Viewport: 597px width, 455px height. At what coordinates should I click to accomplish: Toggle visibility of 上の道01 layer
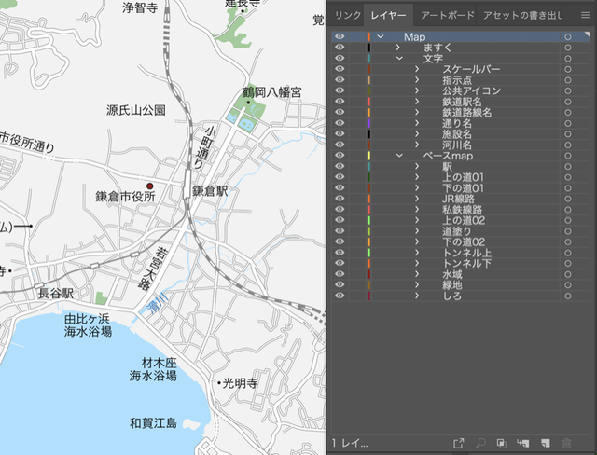pos(340,177)
